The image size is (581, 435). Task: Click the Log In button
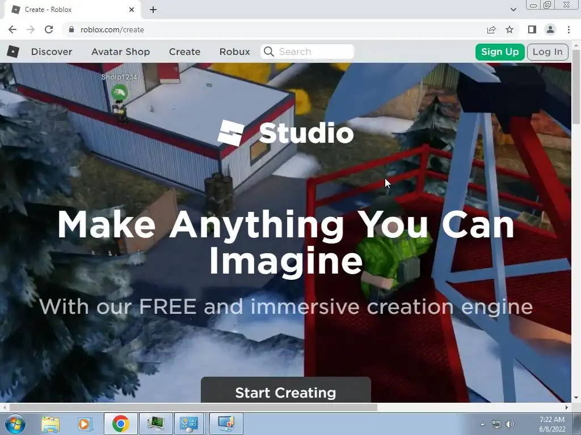pyautogui.click(x=548, y=52)
